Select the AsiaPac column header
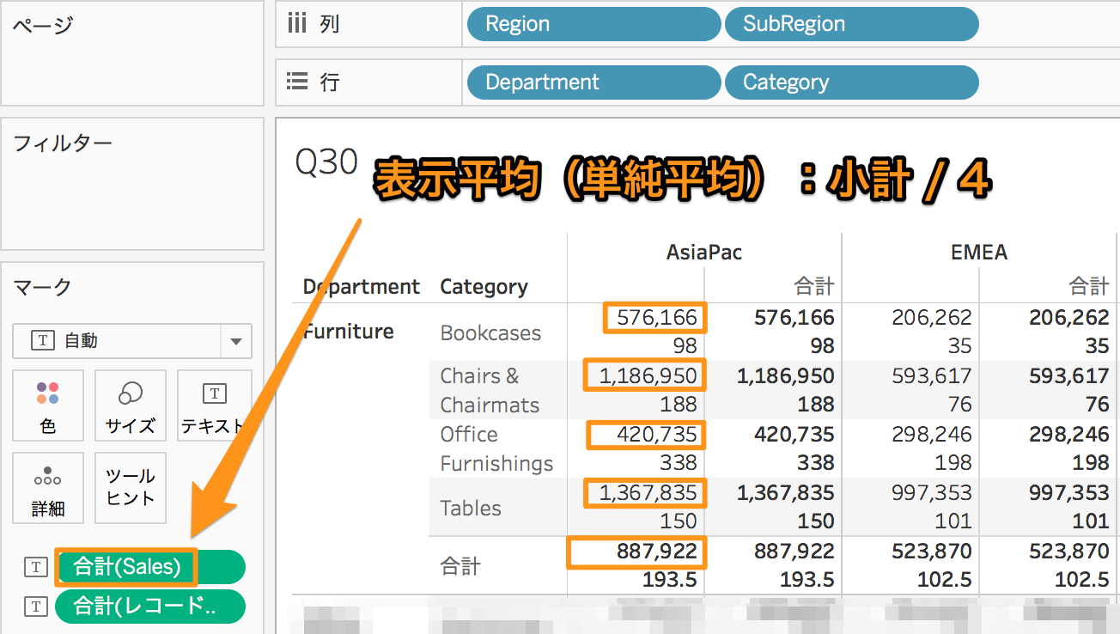Image resolution: width=1120 pixels, height=634 pixels. click(704, 252)
